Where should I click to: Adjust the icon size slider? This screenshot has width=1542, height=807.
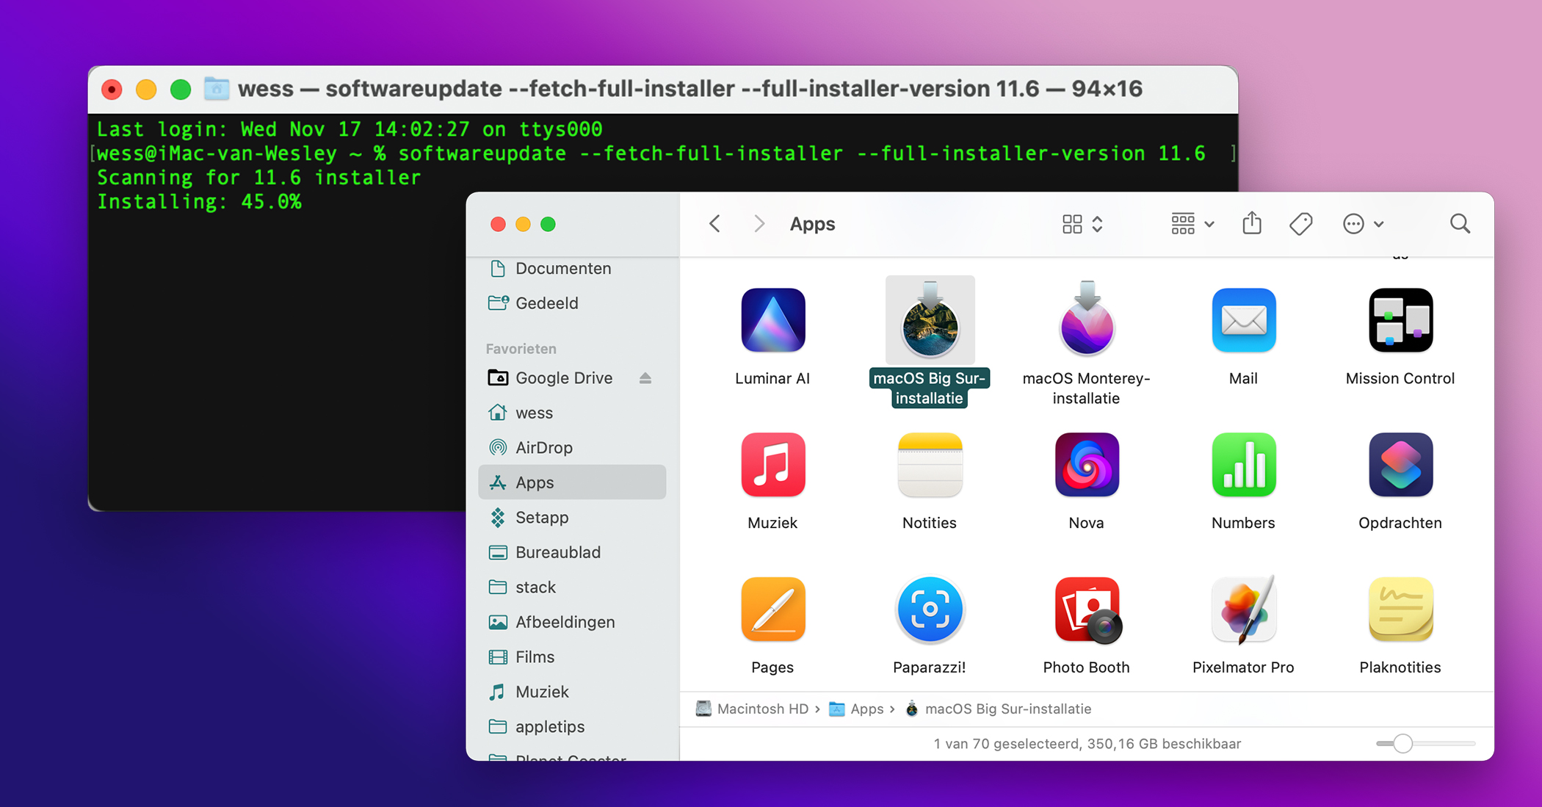click(1402, 743)
